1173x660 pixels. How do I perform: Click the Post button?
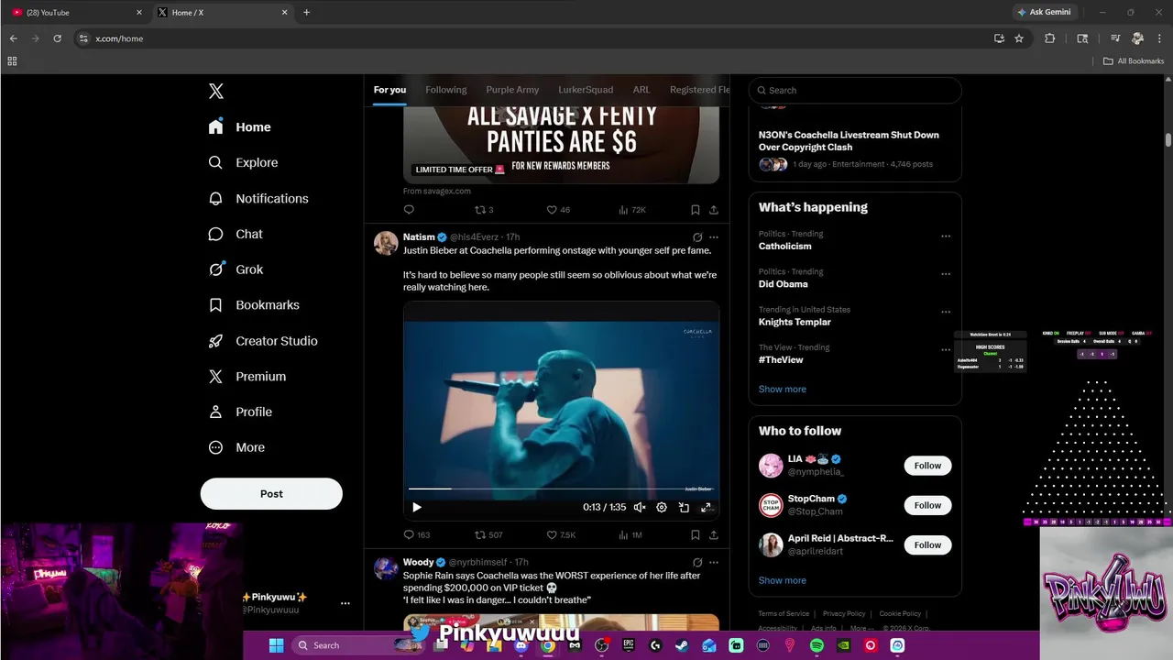(x=271, y=493)
